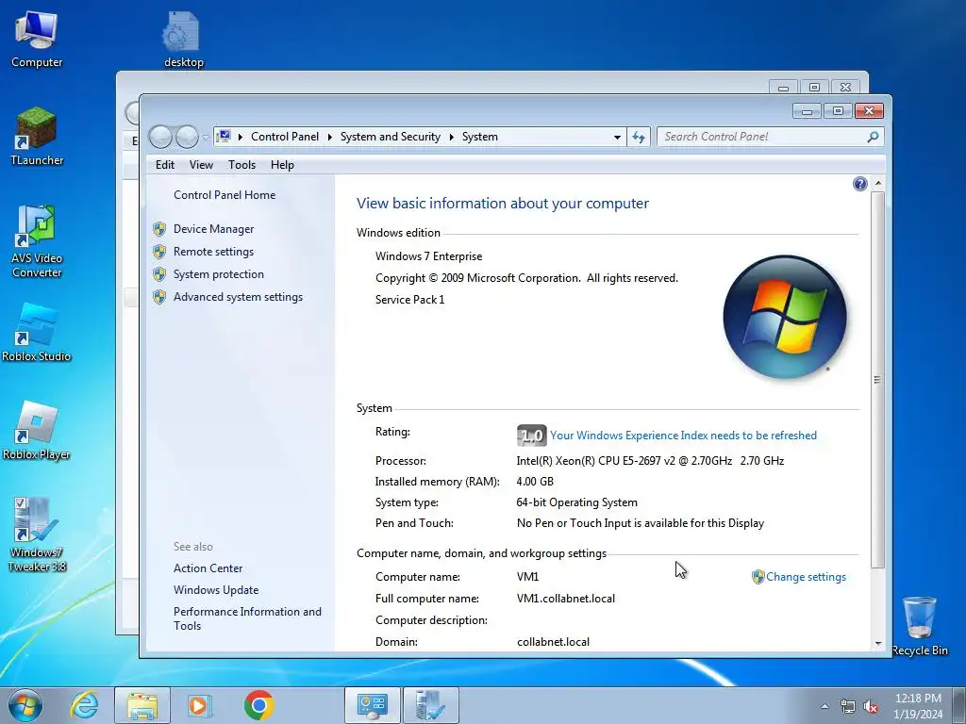Open Windows Explorer from the taskbar
Viewport: 966px width, 724px height.
tap(142, 705)
